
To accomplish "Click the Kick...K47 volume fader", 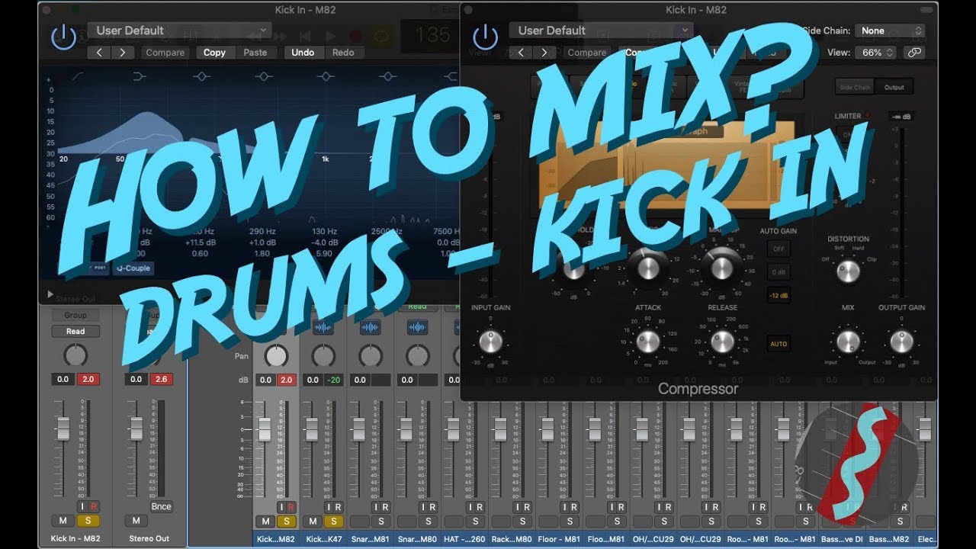I will coord(312,429).
